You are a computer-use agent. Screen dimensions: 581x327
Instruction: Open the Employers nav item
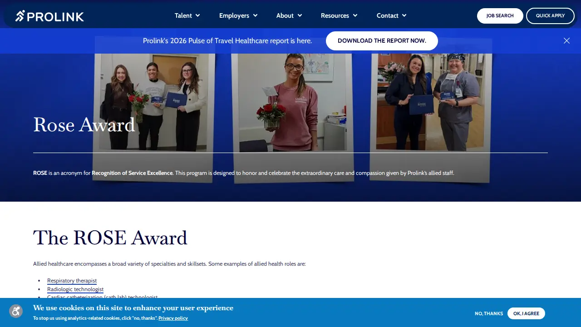234,15
